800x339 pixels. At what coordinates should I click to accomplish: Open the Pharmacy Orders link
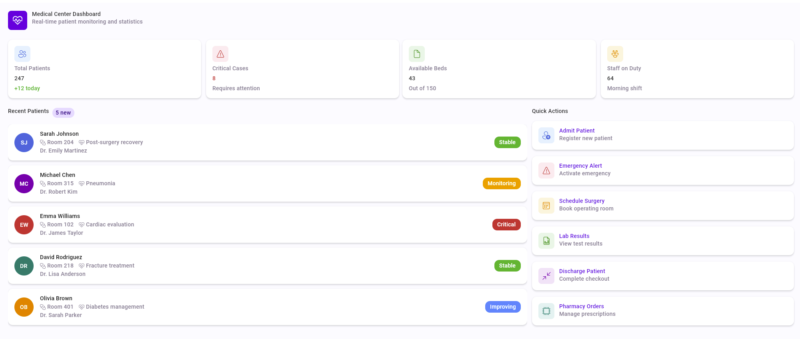(x=581, y=306)
